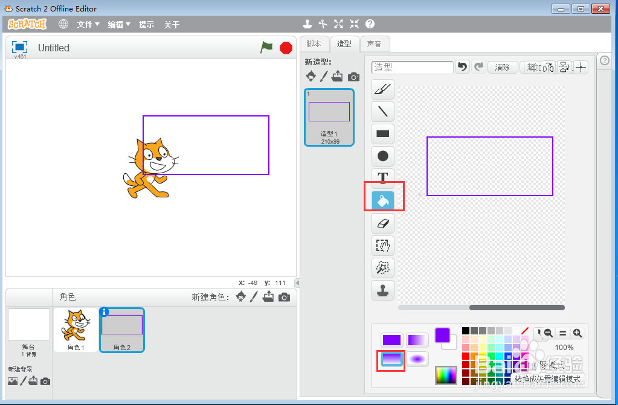The image size is (618, 405).
Task: Open the 提示 menu item
Action: coord(147,24)
